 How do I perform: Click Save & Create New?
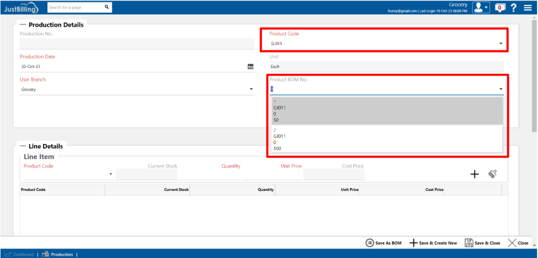click(433, 243)
